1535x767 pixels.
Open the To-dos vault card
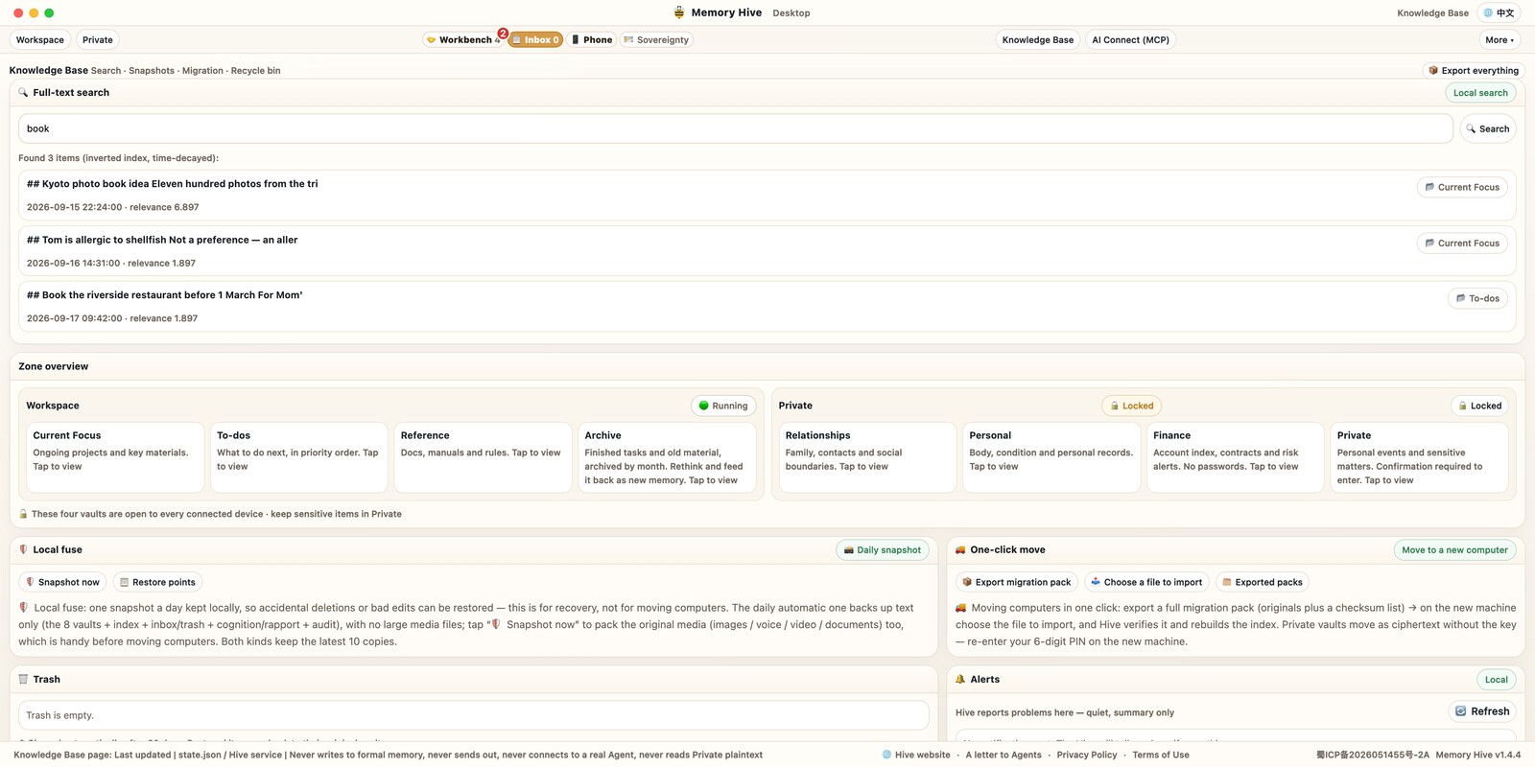coord(299,457)
